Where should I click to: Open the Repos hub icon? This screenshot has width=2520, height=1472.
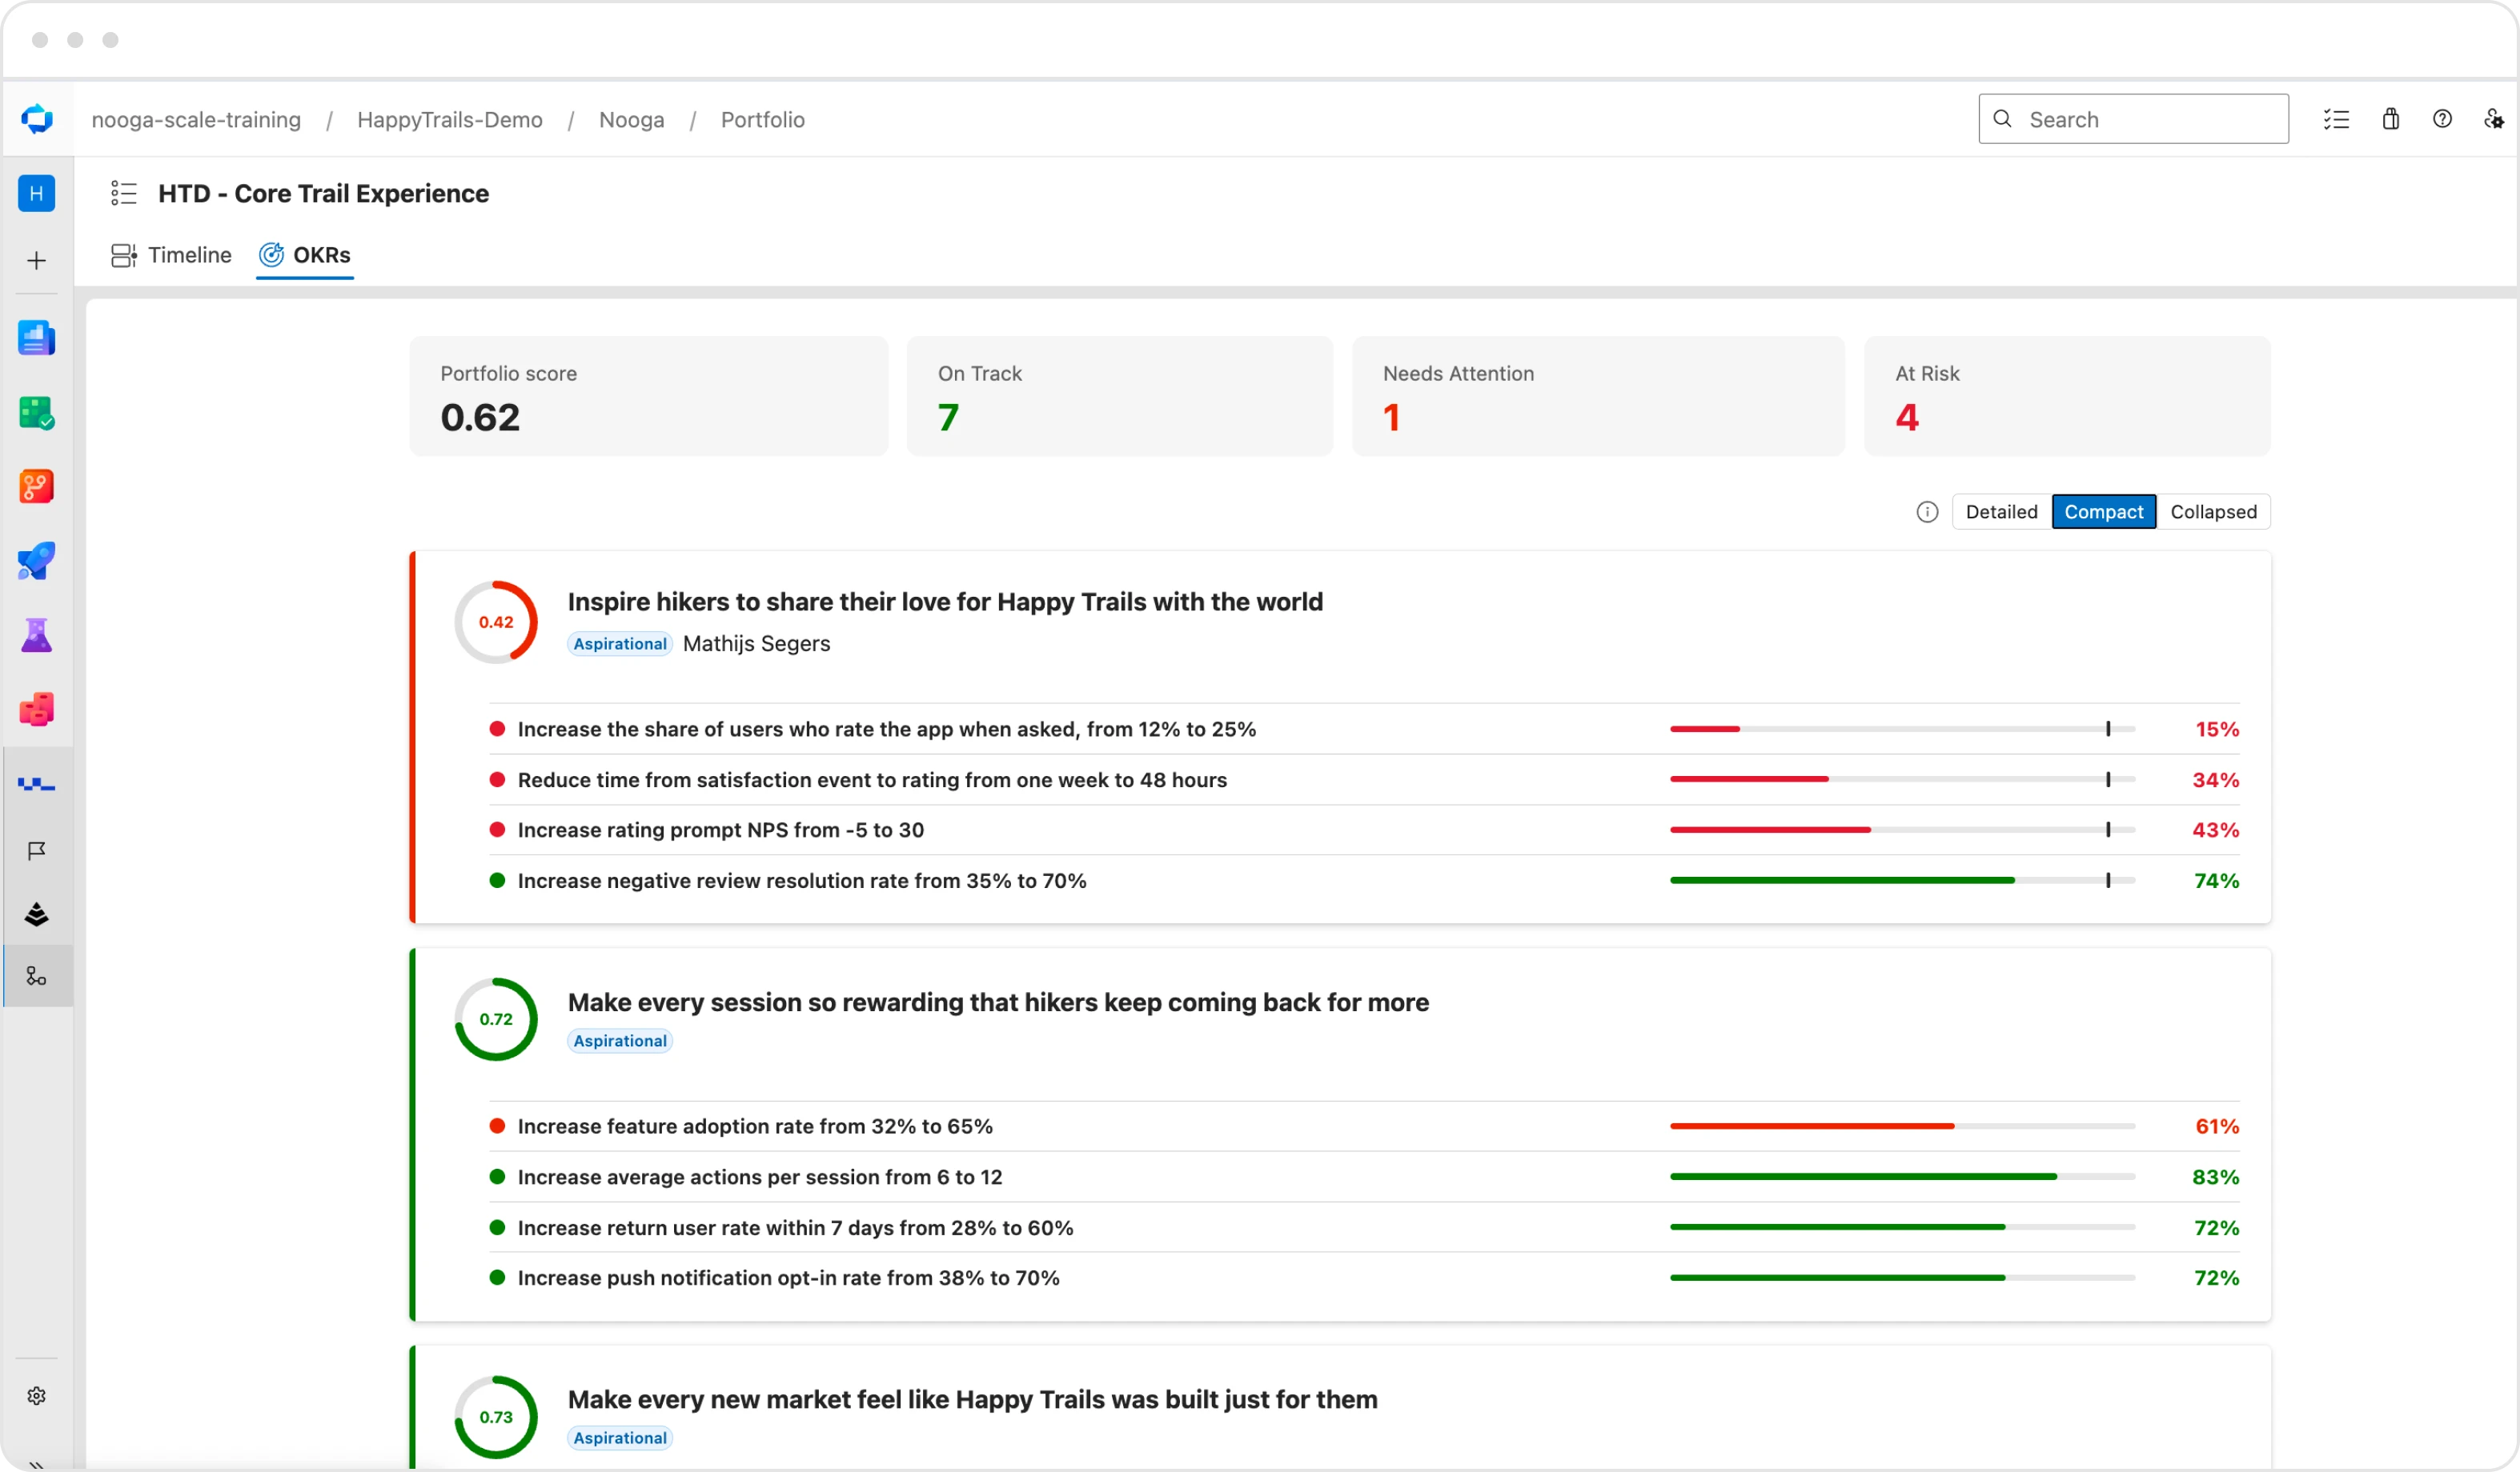37,486
